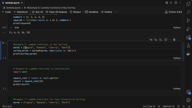This screenshot has height=108, width=192.
Task: Click Execute Above Cells icon
Action: pyautogui.click(x=156, y=40)
